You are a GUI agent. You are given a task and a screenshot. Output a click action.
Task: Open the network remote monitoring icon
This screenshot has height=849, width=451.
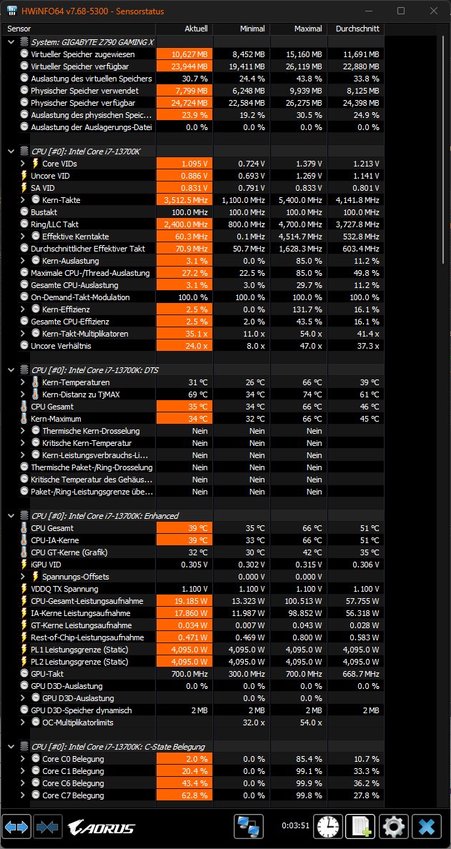(249, 826)
